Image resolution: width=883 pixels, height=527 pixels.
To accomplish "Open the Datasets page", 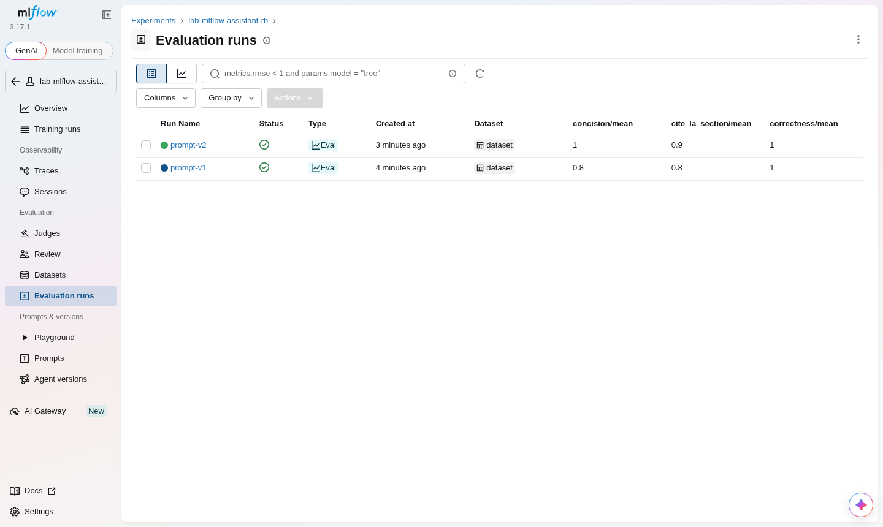I will pos(61,275).
